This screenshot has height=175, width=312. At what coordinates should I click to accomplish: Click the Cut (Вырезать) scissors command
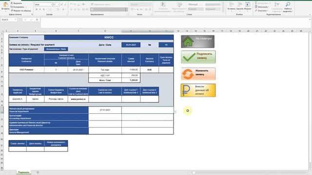pos(16,3)
